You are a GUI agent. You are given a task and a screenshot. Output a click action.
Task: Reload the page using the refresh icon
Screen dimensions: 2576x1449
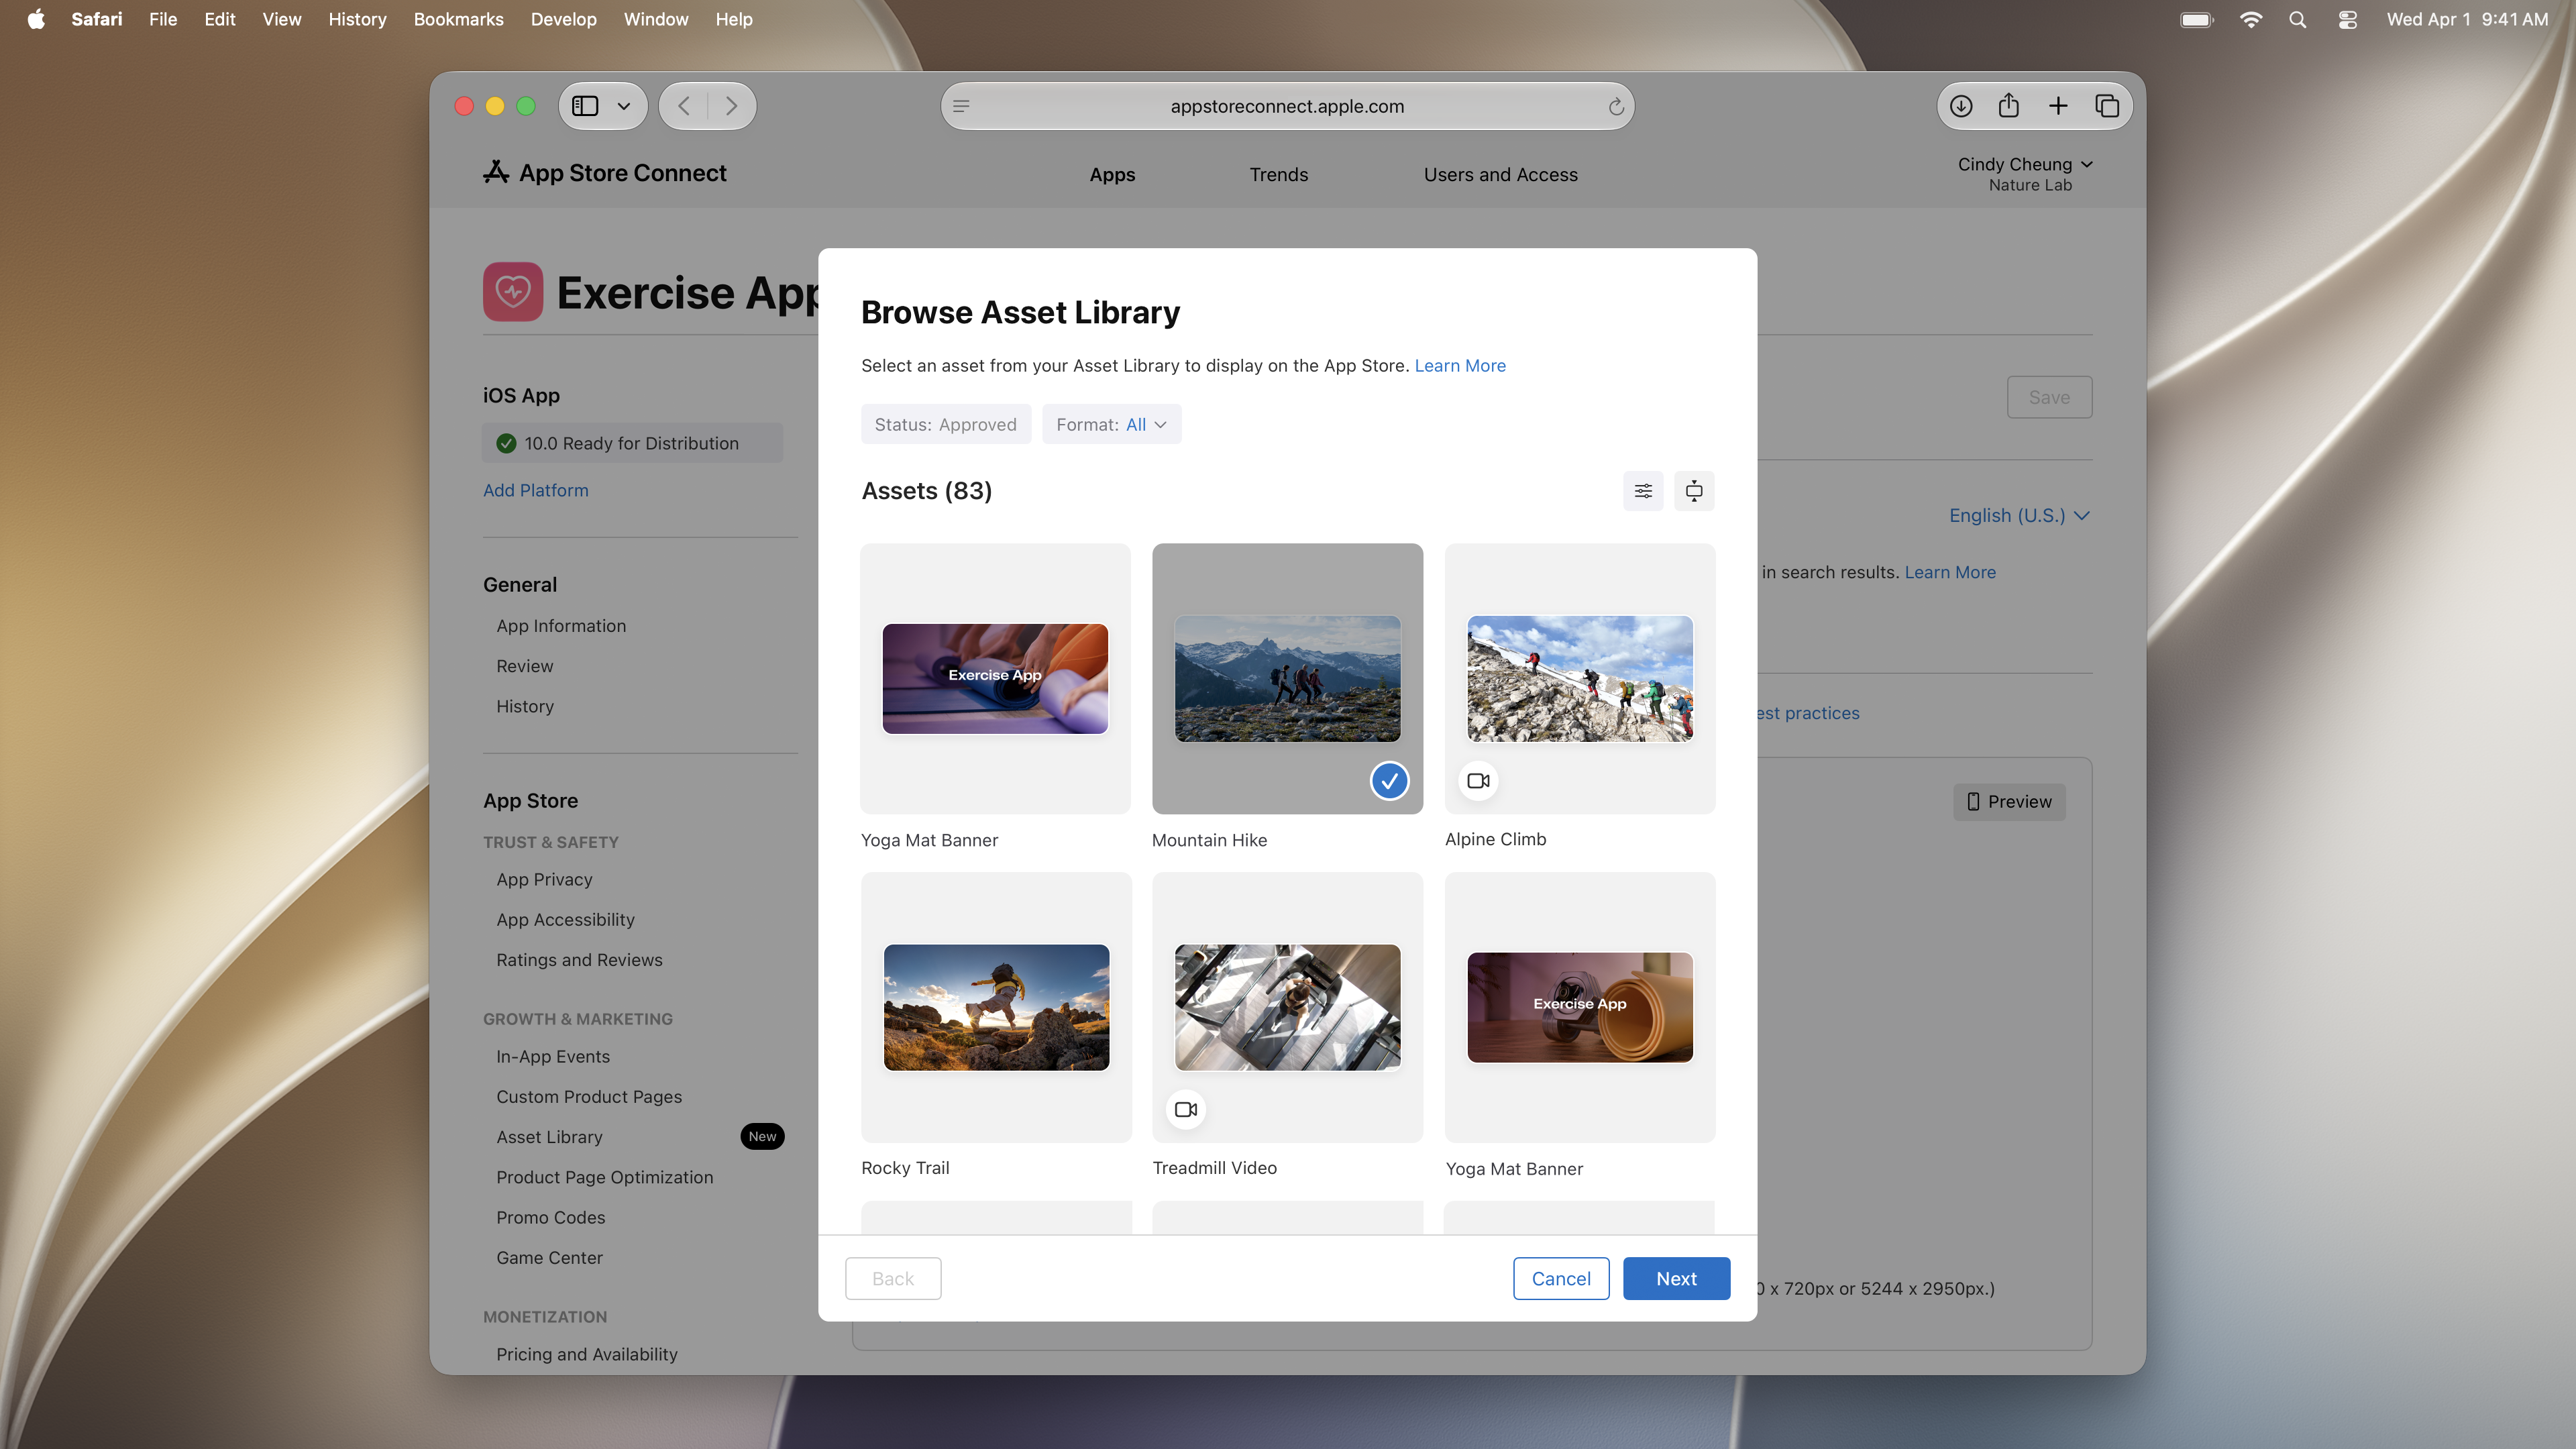point(1615,107)
